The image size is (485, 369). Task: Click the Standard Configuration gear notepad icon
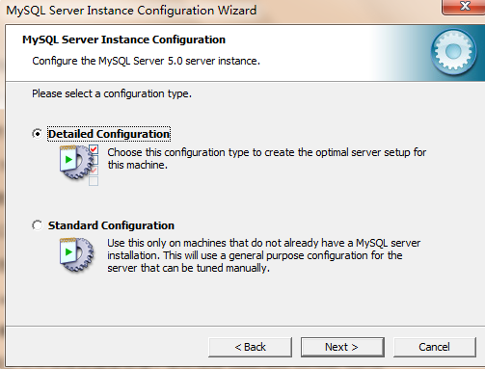(77, 255)
